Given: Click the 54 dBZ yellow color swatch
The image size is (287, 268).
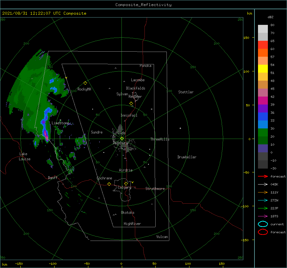Looking at the screenshot, I should click(x=263, y=69).
